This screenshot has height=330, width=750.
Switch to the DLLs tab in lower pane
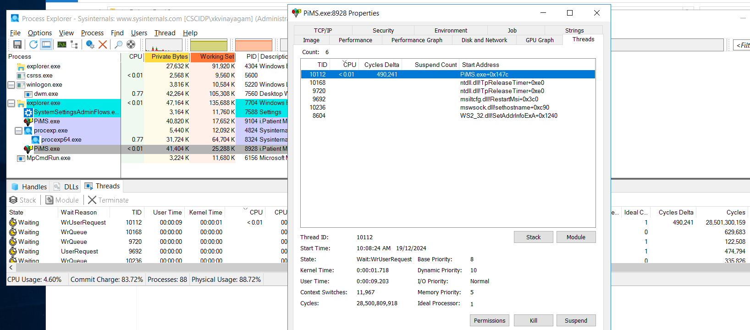[x=66, y=187]
